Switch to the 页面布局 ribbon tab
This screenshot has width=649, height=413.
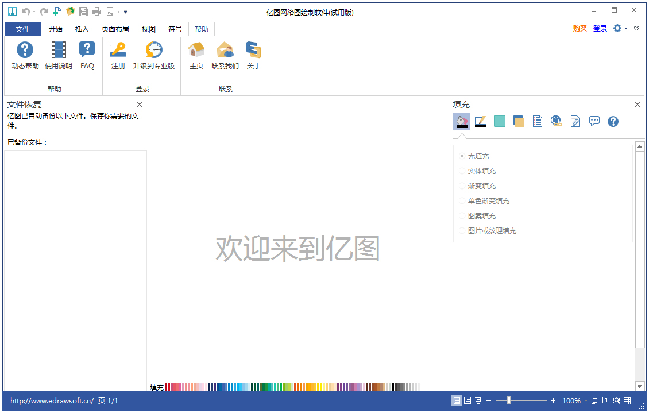(x=115, y=29)
